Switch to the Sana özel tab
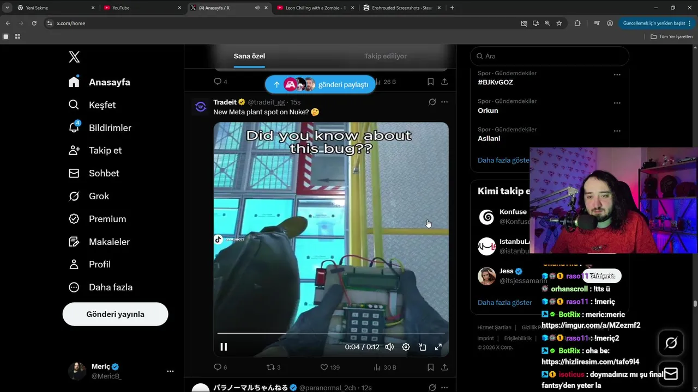Screen dimensions: 698x392 (249, 56)
